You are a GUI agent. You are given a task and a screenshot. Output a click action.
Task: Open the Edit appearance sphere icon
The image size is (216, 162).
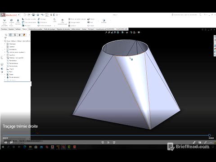(x=131, y=32)
